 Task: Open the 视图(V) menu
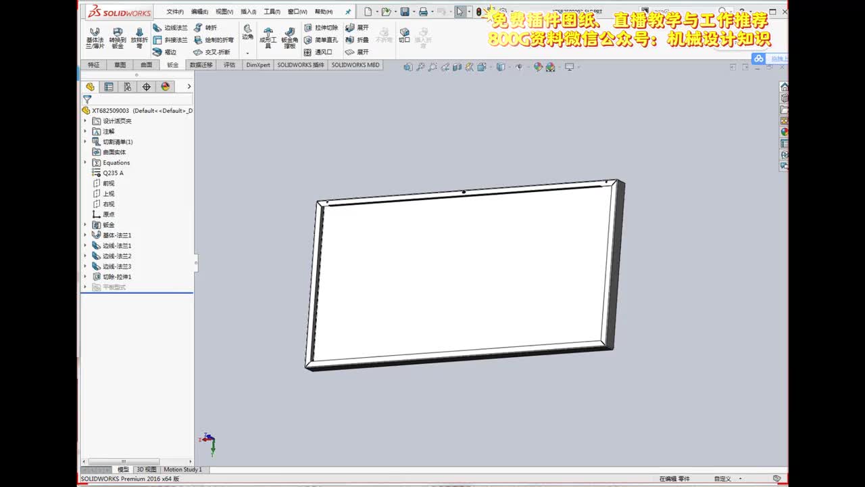tap(224, 11)
